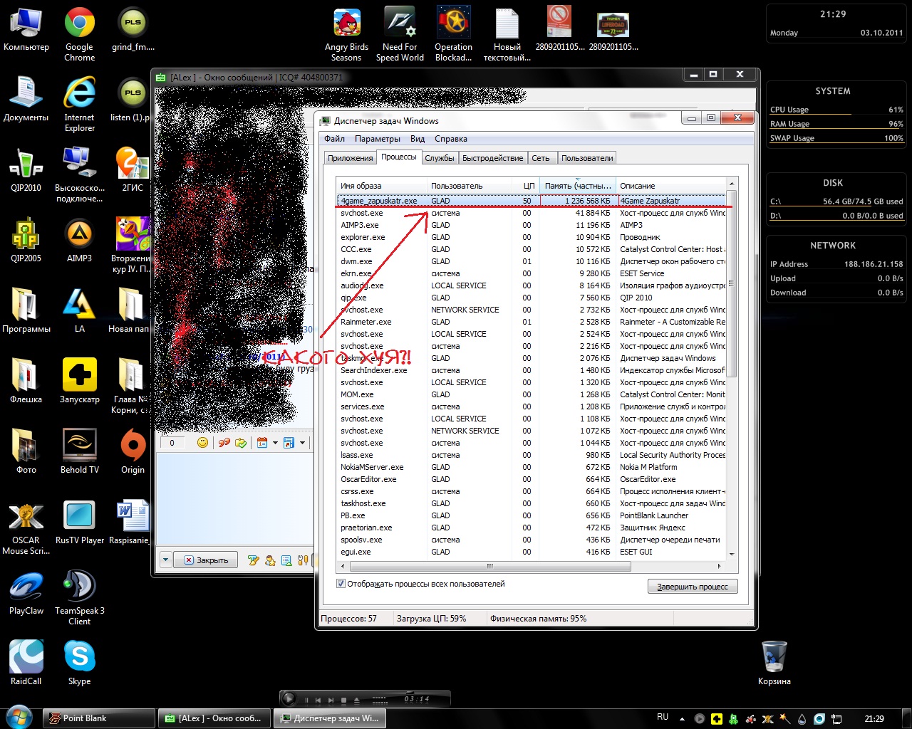Click the Windows Start orb

coord(19,718)
